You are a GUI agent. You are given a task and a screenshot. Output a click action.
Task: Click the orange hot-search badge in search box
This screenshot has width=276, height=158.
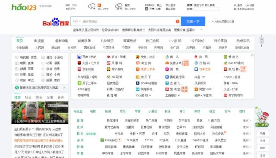tap(177, 21)
